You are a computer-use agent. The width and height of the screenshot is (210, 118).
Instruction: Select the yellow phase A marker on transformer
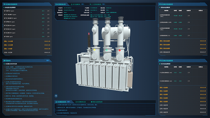[94, 50]
